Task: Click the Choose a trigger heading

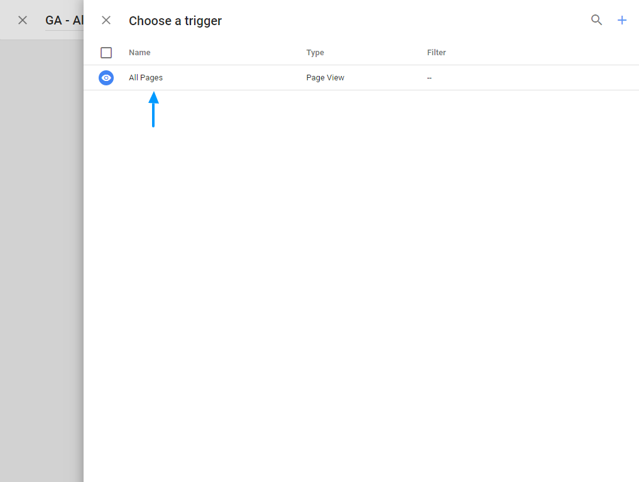Action: [175, 21]
